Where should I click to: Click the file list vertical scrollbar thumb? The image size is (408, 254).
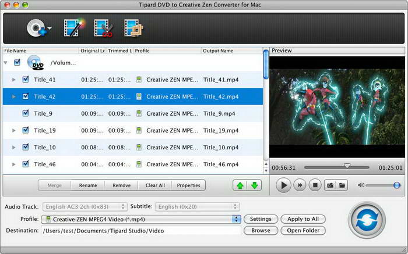pos(266,64)
